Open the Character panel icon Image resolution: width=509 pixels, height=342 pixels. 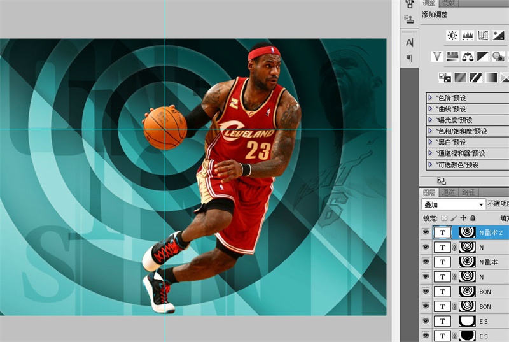[409, 43]
